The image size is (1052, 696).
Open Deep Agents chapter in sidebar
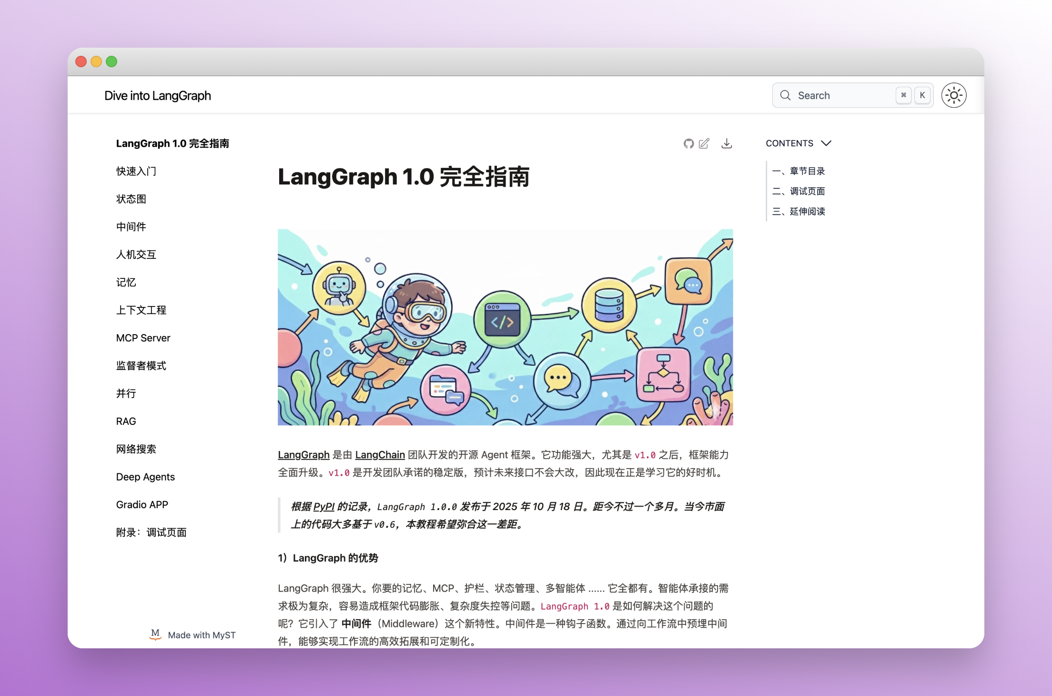(145, 477)
